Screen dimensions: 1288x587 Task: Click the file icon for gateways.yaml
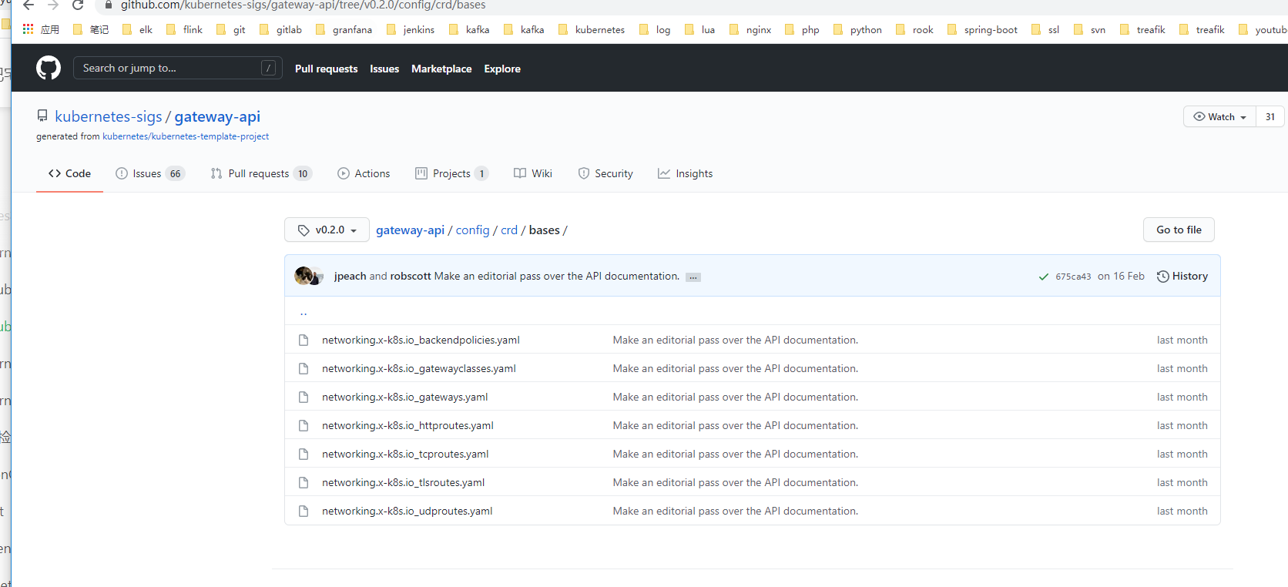[304, 397]
